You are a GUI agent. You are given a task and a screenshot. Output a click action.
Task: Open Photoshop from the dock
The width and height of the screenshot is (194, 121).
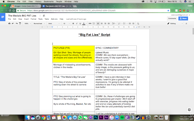[x=96, y=117]
